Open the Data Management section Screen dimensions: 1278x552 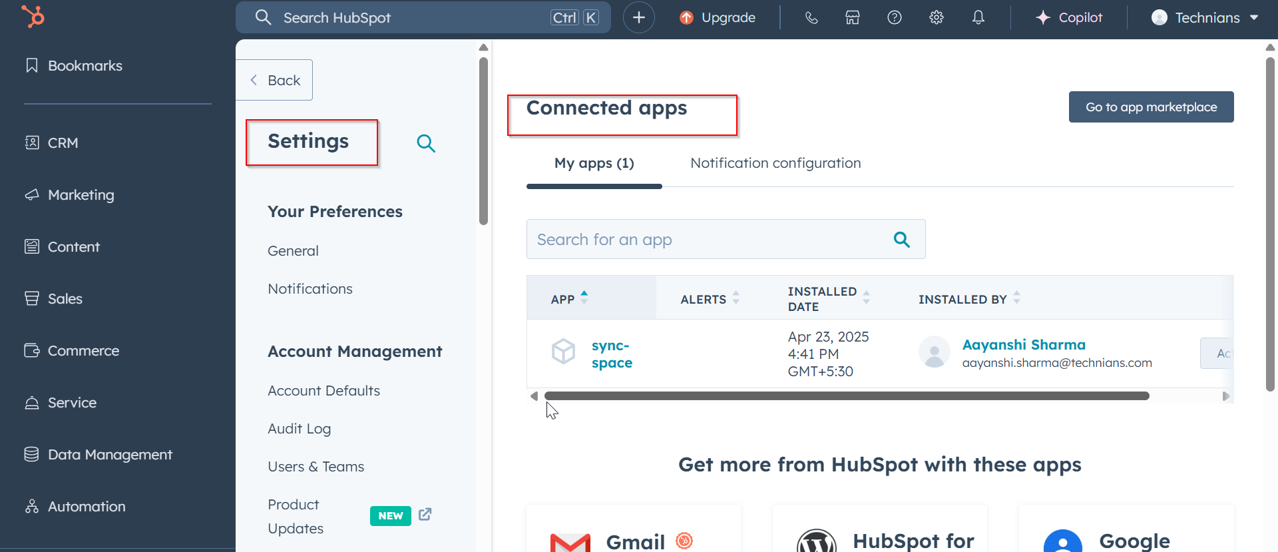click(99, 454)
